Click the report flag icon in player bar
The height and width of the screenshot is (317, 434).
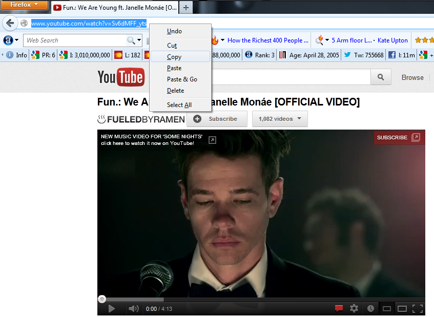[x=338, y=308]
